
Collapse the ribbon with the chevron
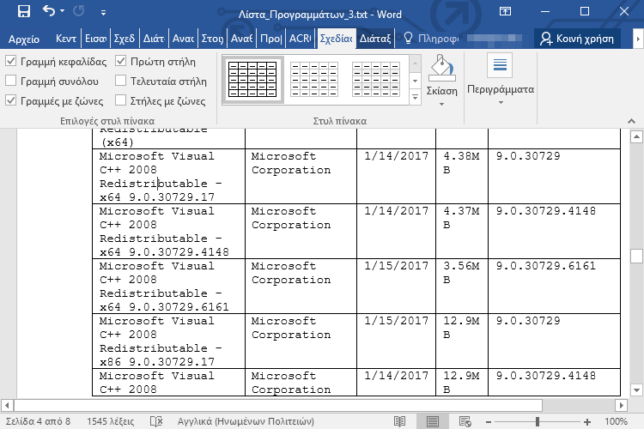click(632, 121)
